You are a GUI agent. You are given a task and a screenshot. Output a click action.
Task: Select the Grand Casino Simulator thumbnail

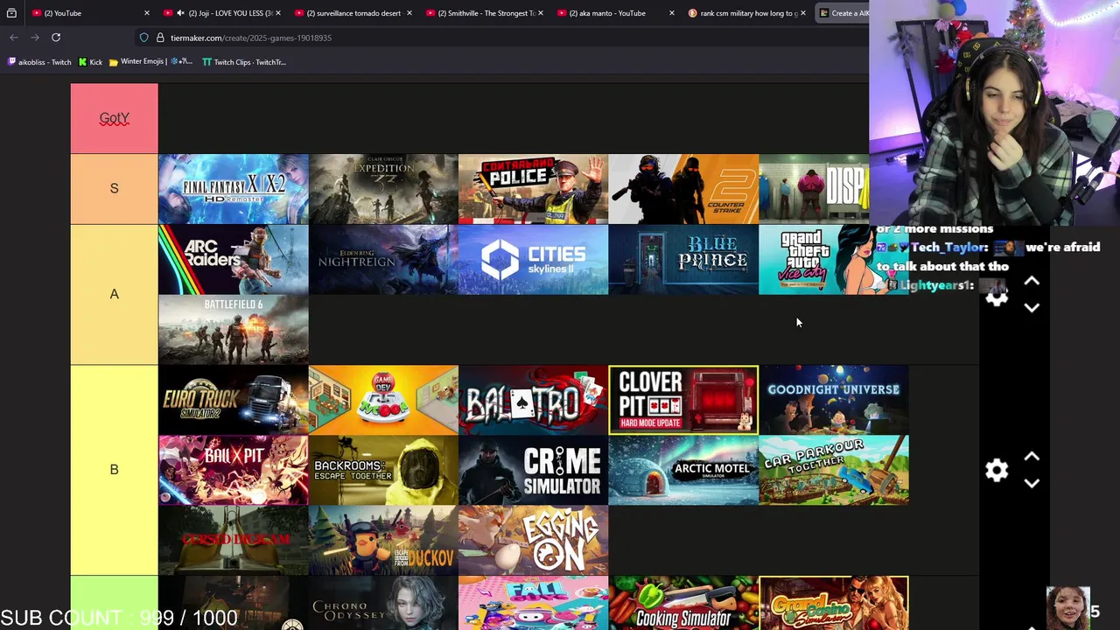point(834,603)
